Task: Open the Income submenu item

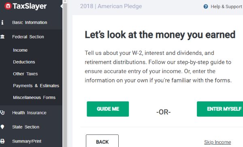Action: tap(20, 50)
